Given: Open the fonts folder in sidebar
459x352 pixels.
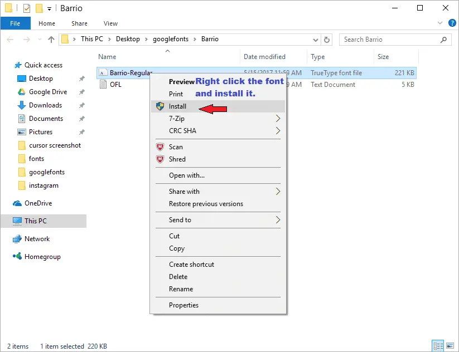Looking at the screenshot, I should (36, 159).
